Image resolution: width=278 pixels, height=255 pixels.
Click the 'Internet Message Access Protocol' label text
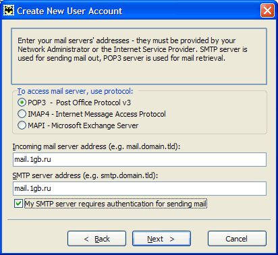pyautogui.click(x=111, y=114)
